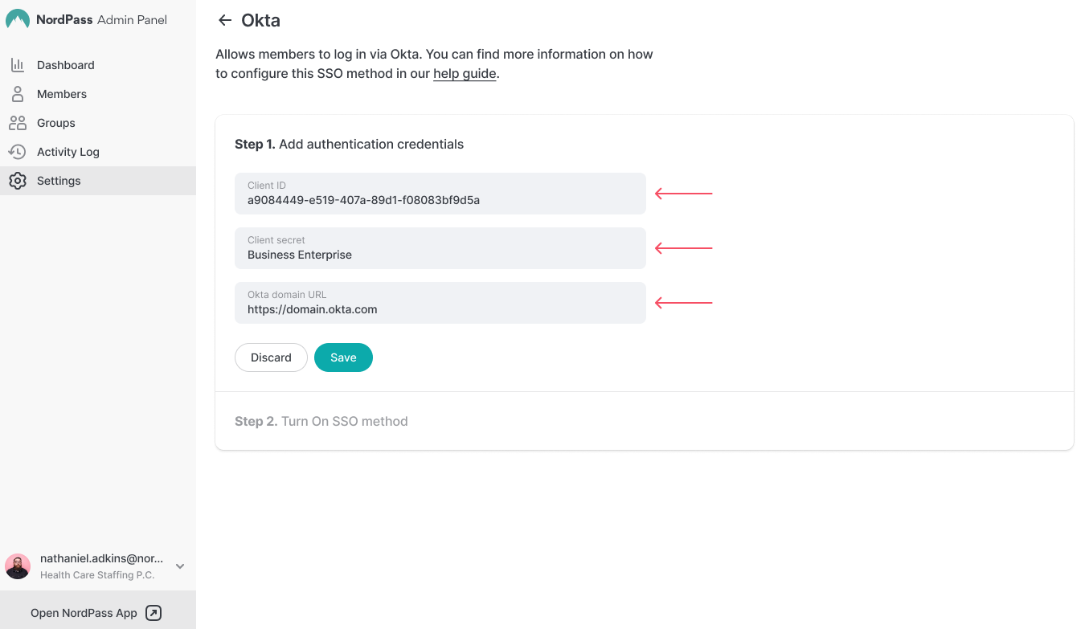1089x629 pixels.
Task: Open the help guide link
Action: (465, 74)
